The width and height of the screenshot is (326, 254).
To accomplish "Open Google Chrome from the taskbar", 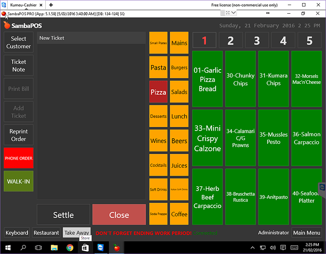I will 70,248.
